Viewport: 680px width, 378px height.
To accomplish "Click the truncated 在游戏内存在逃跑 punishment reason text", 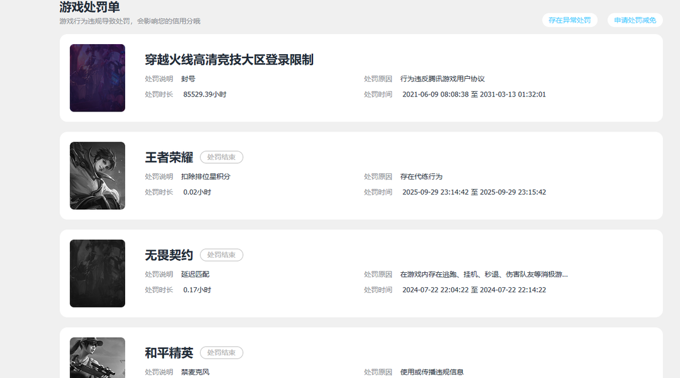I will (484, 274).
